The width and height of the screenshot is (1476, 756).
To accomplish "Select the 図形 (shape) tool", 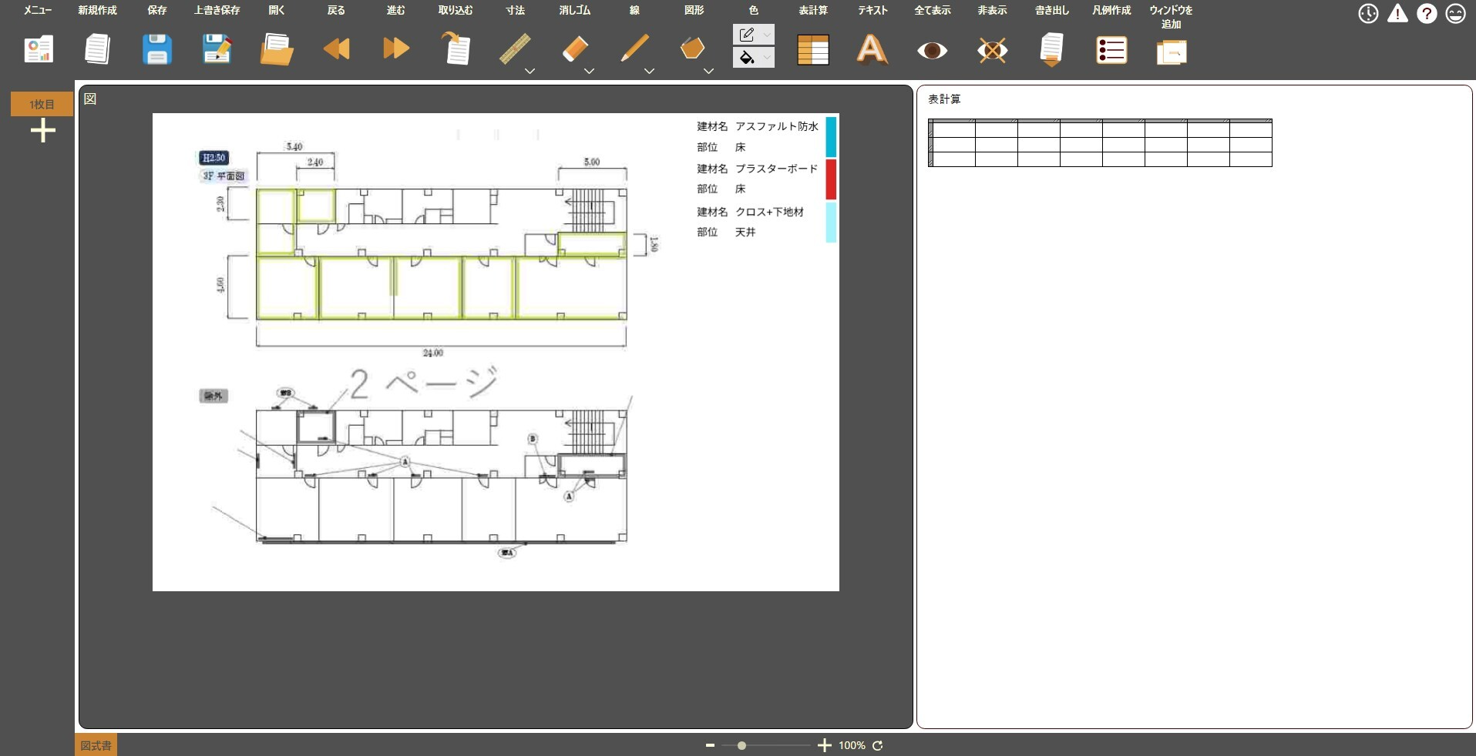I will 691,49.
